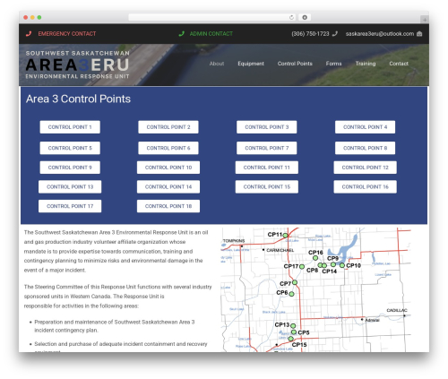The width and height of the screenshot is (448, 379).
Task: Click the CP11 marker on the map
Action: (x=285, y=236)
